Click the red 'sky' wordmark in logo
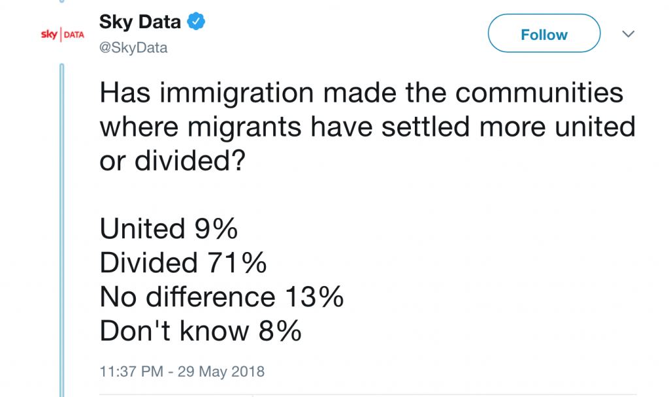Image resolution: width=669 pixels, height=397 pixels. [x=49, y=34]
